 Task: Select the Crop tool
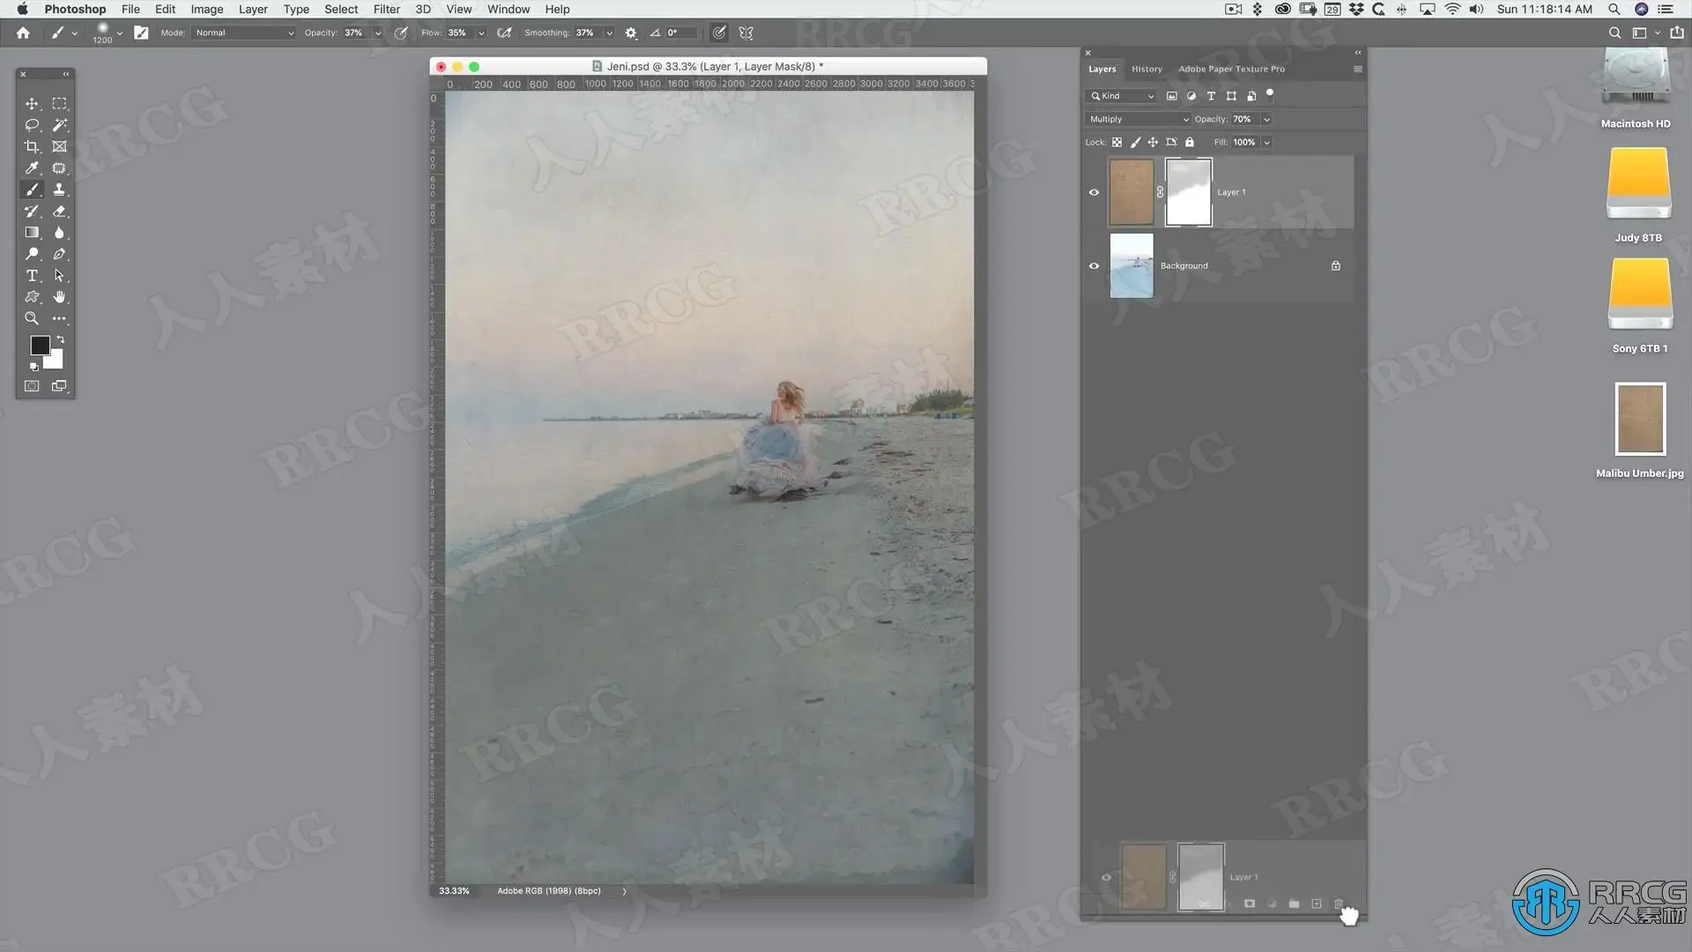[32, 147]
